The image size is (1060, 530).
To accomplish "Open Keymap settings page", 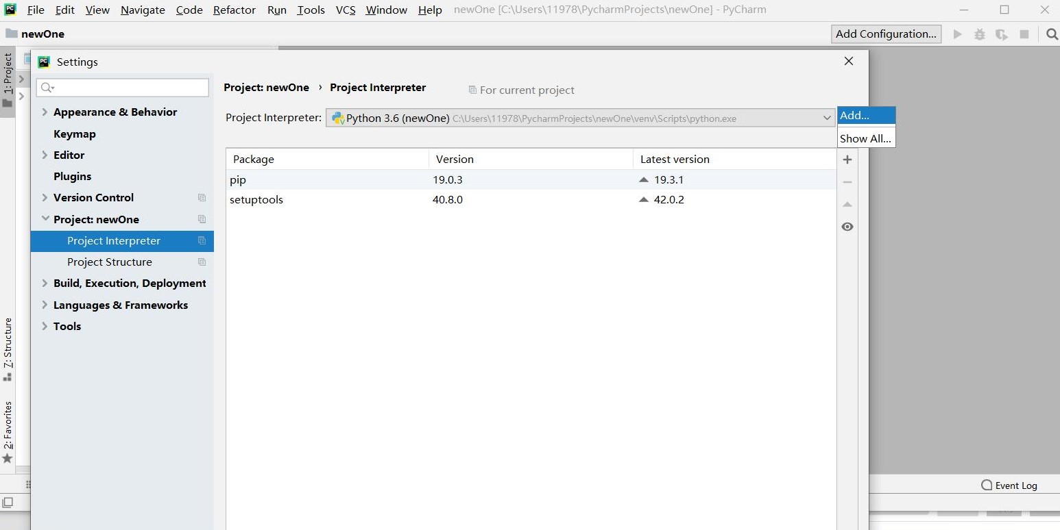I will 75,134.
